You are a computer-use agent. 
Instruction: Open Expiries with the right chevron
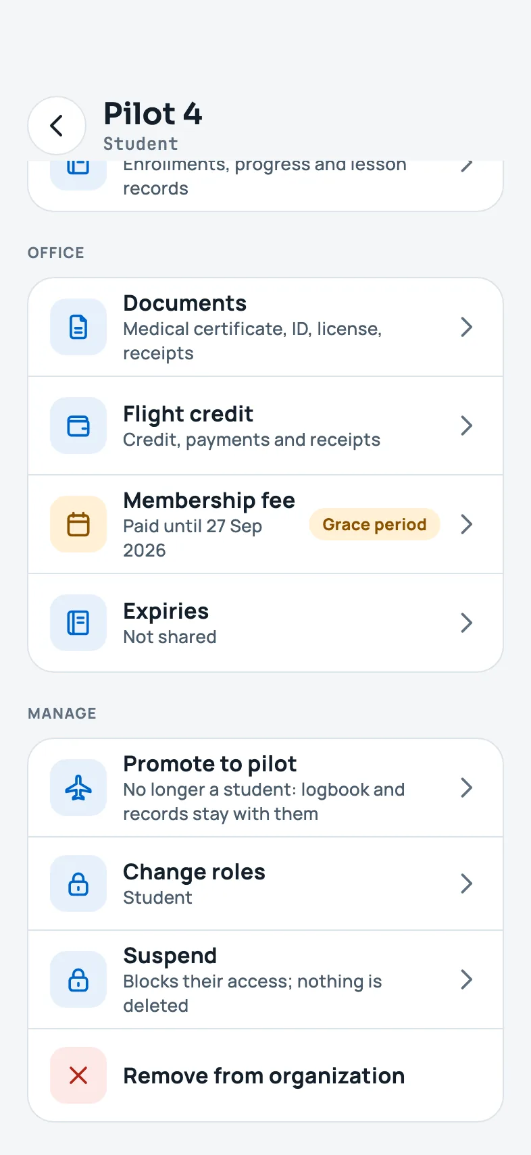pos(466,623)
